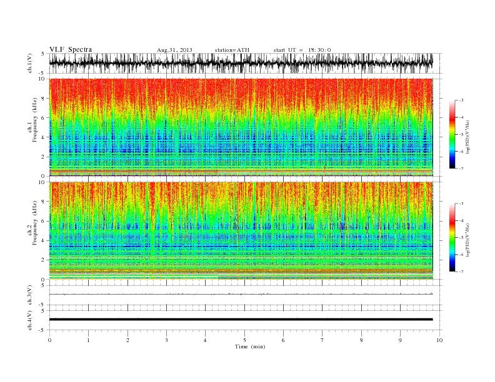Image resolution: width=495 pixels, height=382 pixels.
Task: Click inside the ch.2 frequency spectrogram
Action: pyautogui.click(x=241, y=231)
